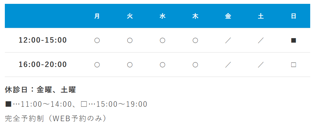Click Tuesday circle in 12:00-15:00 row
316x133 pixels.
pyautogui.click(x=130, y=40)
